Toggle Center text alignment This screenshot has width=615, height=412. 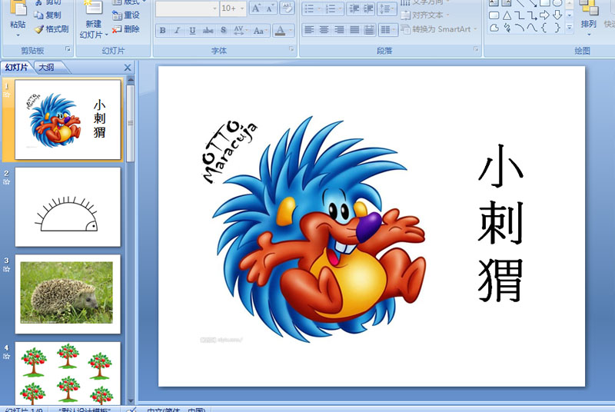pyautogui.click(x=324, y=30)
